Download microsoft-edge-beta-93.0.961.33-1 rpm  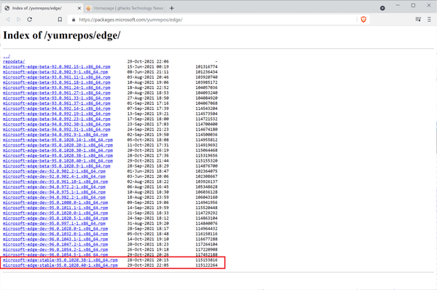(x=57, y=98)
